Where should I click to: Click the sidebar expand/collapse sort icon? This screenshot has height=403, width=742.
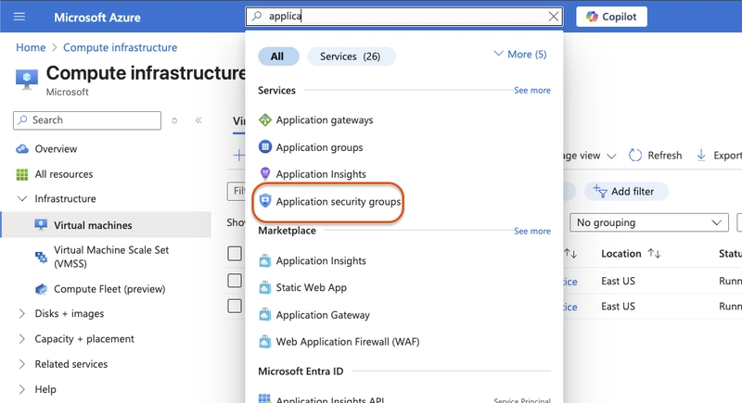tap(174, 120)
